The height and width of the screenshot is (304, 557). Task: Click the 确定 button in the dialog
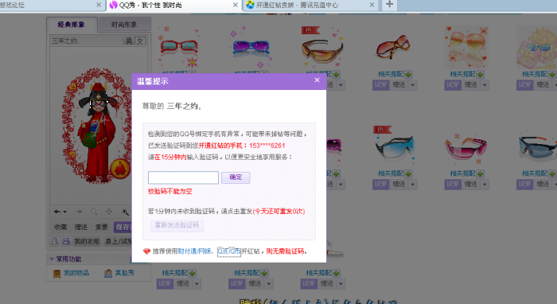coord(236,177)
